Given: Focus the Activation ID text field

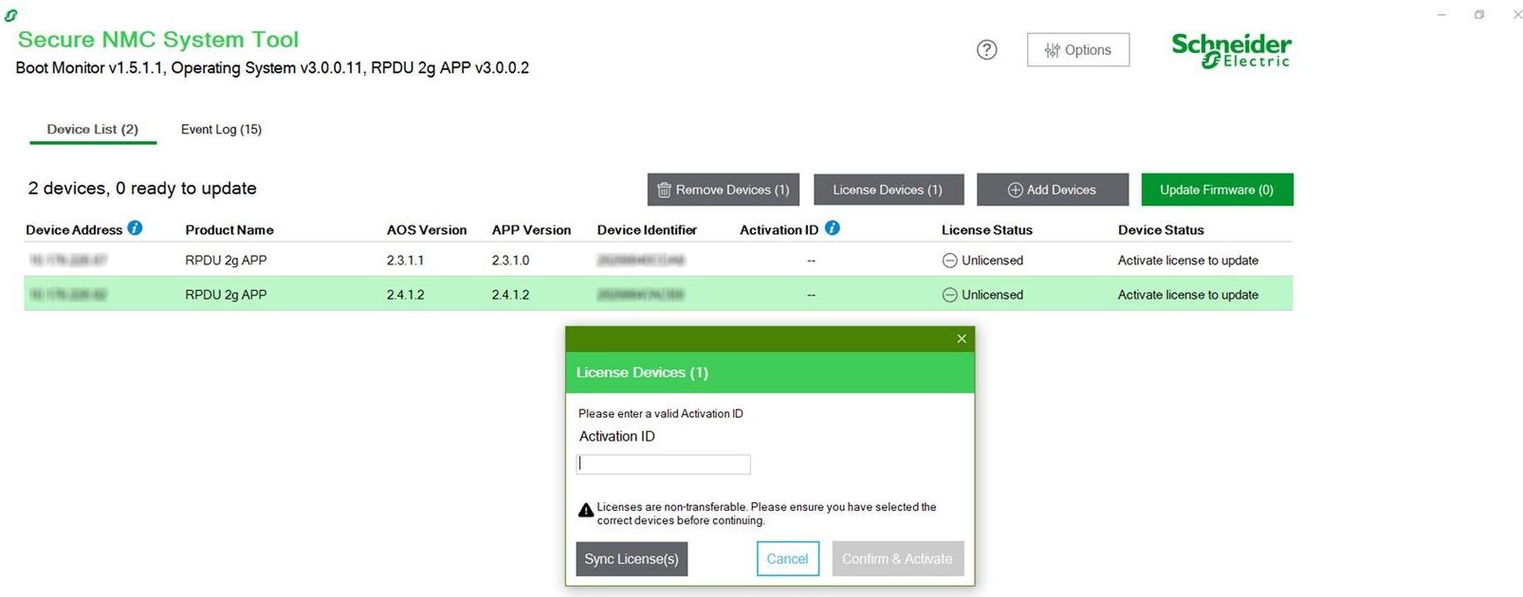Looking at the screenshot, I should click(663, 464).
